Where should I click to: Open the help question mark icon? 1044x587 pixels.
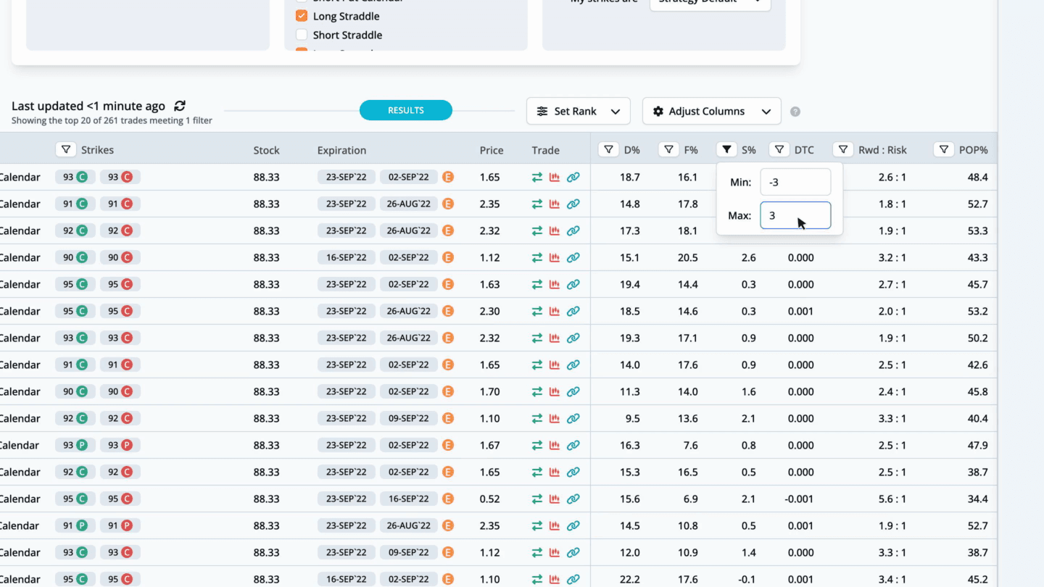click(x=795, y=112)
